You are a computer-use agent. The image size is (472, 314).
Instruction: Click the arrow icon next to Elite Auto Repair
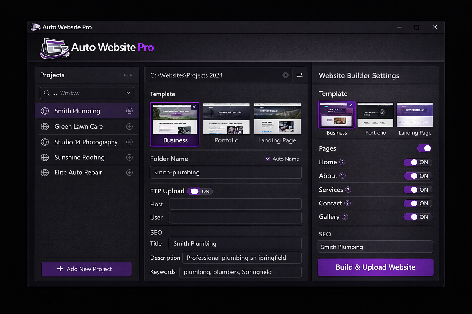(x=129, y=172)
